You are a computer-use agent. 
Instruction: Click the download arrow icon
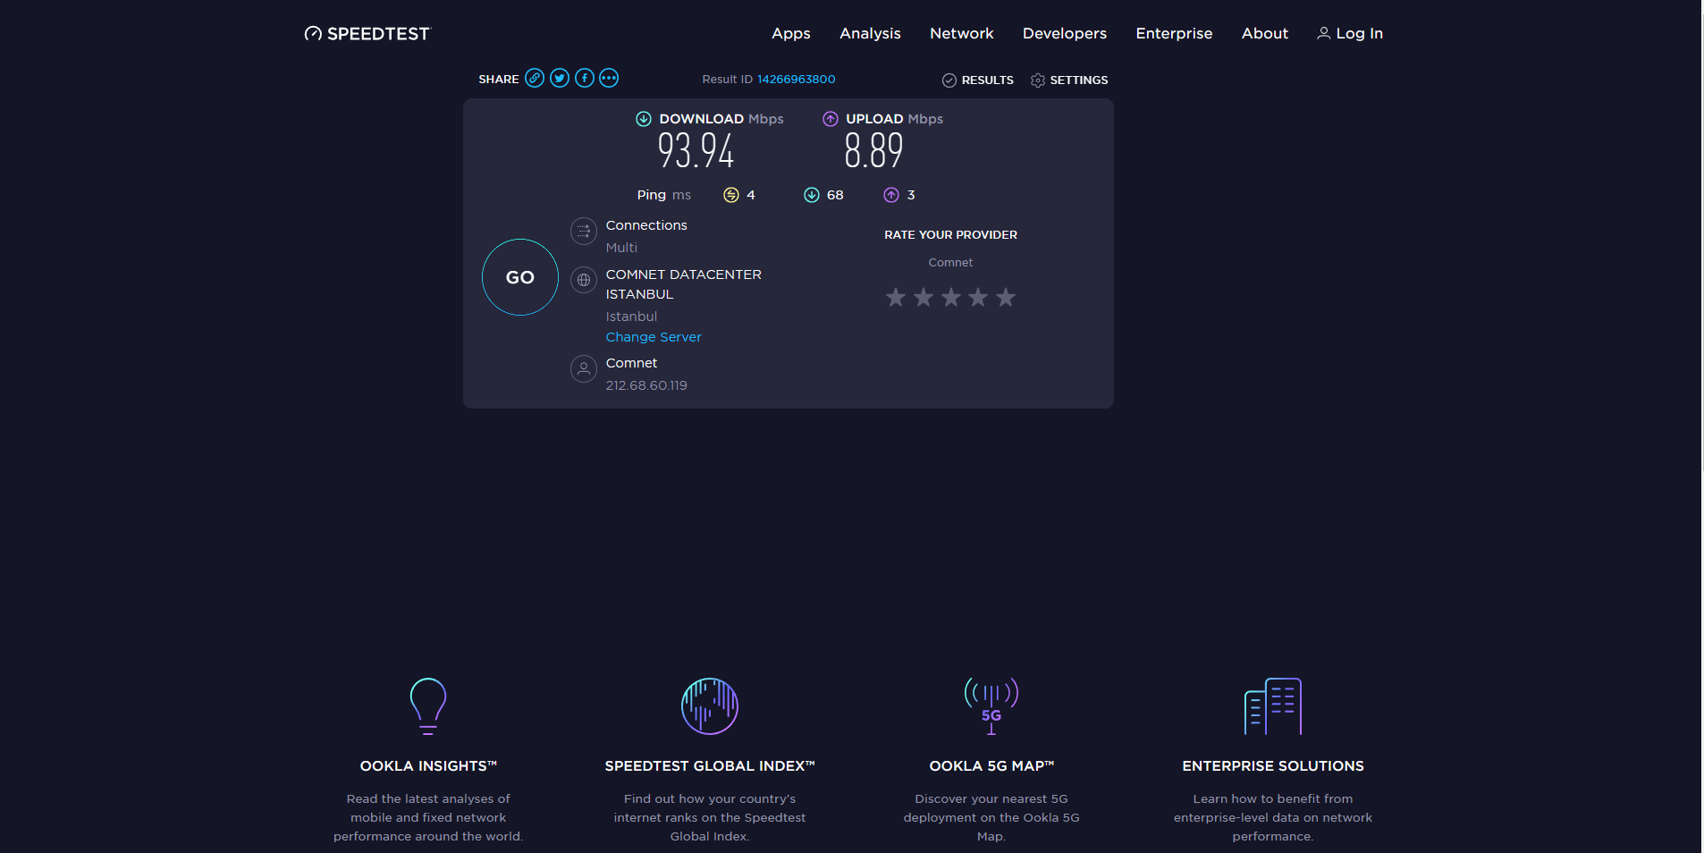click(x=644, y=119)
